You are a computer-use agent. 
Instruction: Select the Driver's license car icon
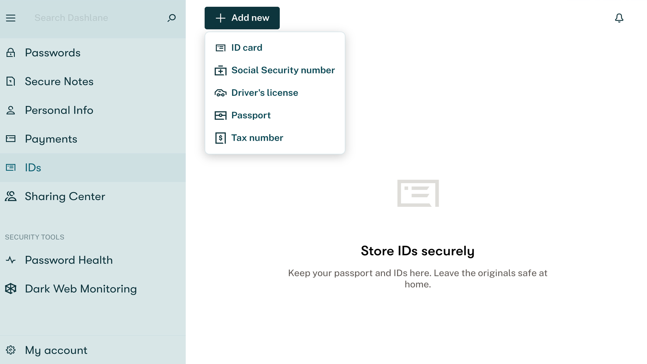click(x=221, y=93)
